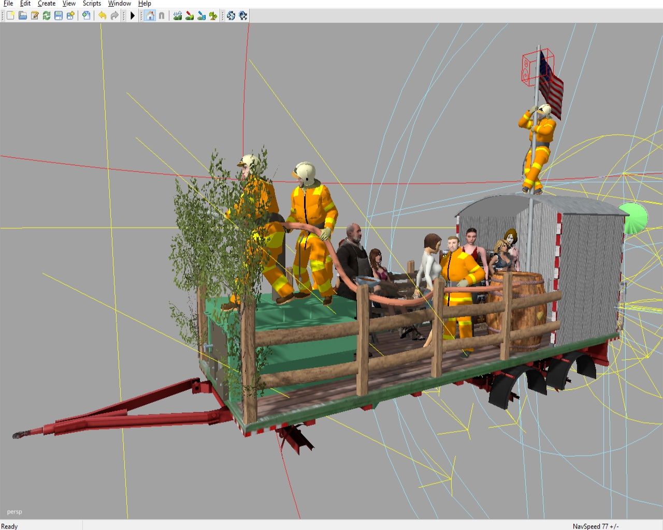Expand the Create menu
The image size is (663, 530).
tap(47, 4)
